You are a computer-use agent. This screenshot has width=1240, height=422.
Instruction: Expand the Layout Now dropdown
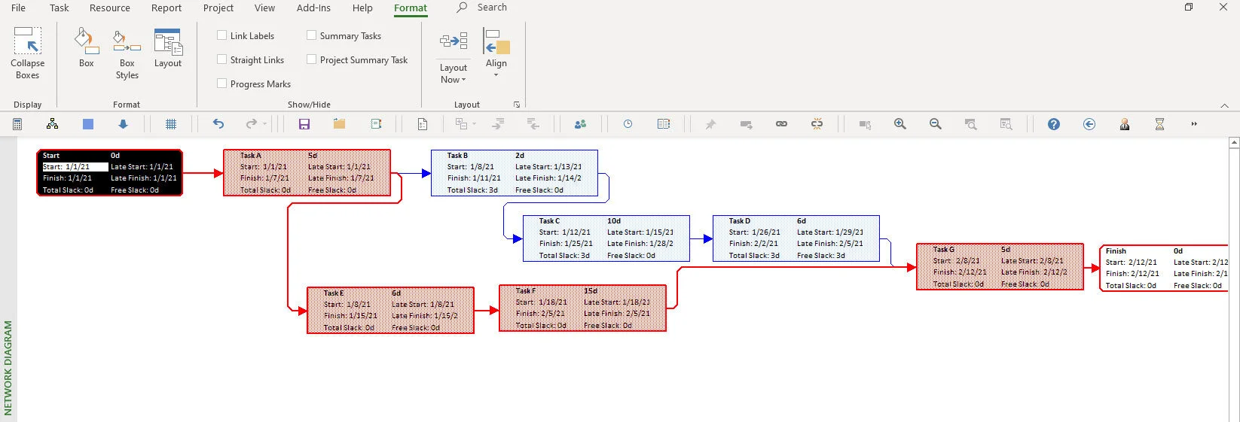click(x=454, y=73)
